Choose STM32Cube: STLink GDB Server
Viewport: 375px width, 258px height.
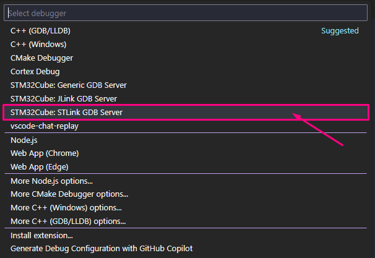[x=66, y=112]
